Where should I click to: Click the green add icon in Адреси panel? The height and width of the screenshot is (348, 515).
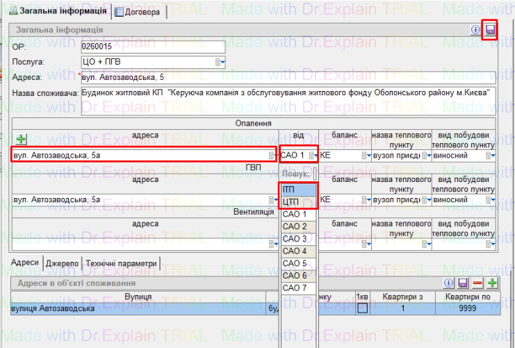point(493,283)
